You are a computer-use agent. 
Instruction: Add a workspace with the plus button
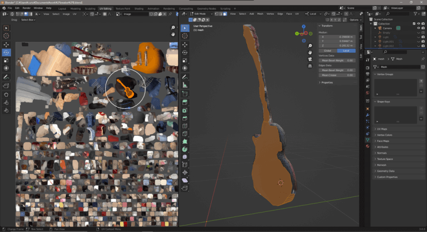pos(235,8)
